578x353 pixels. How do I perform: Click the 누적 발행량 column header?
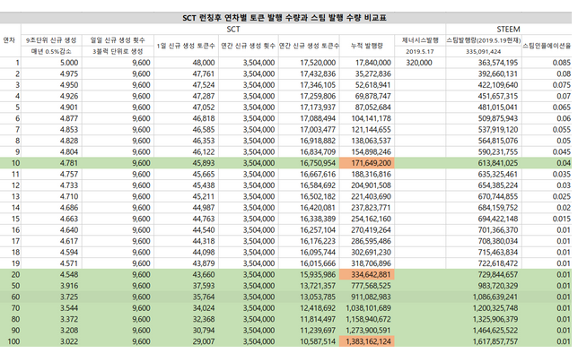click(367, 46)
